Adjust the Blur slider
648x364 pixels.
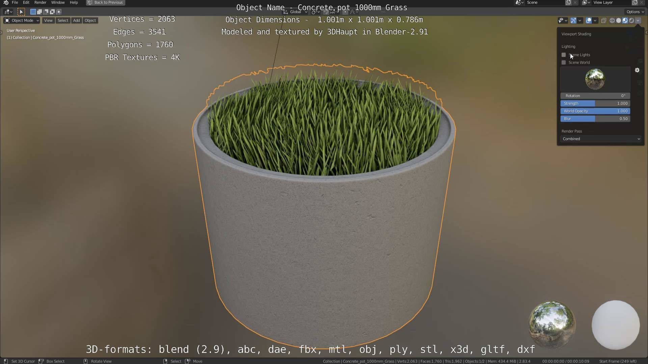(595, 119)
